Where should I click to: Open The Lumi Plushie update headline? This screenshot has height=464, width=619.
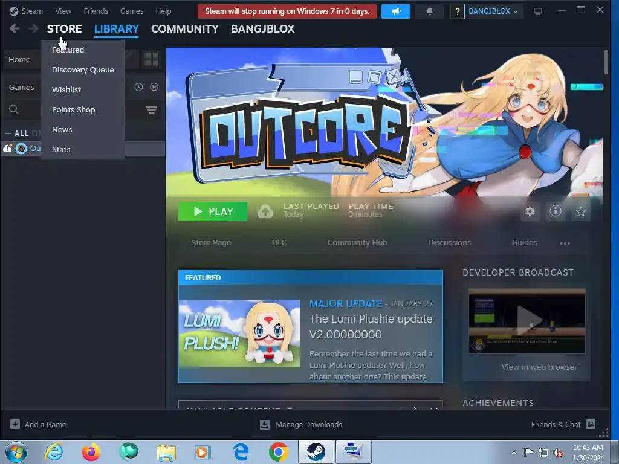point(371,326)
